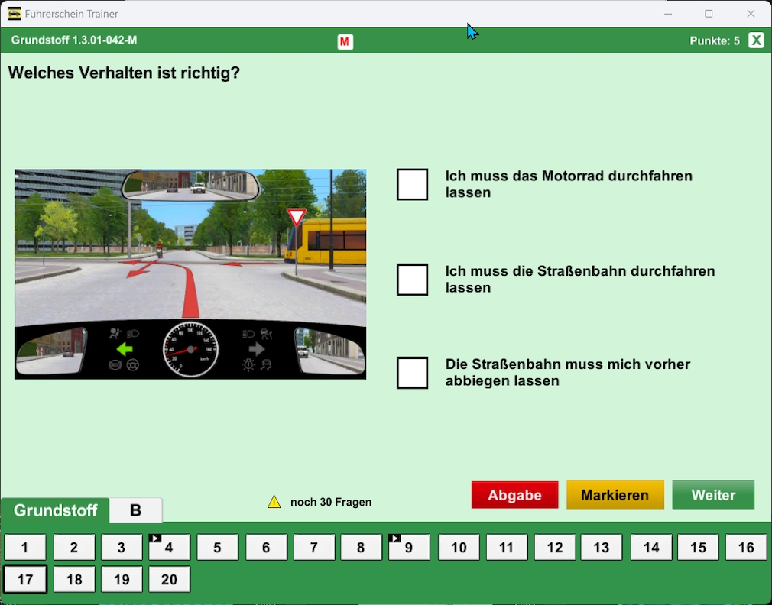
Task: Click Weiter to go to next question
Action: (x=713, y=494)
